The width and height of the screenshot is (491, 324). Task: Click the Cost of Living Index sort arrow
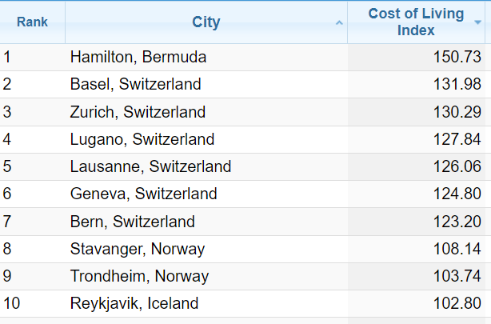tap(478, 22)
